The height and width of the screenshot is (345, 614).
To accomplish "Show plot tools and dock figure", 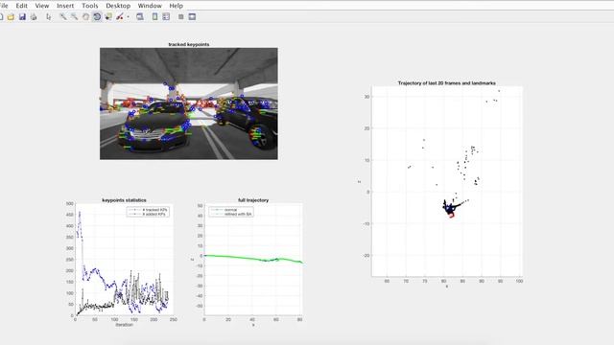I will (192, 17).
